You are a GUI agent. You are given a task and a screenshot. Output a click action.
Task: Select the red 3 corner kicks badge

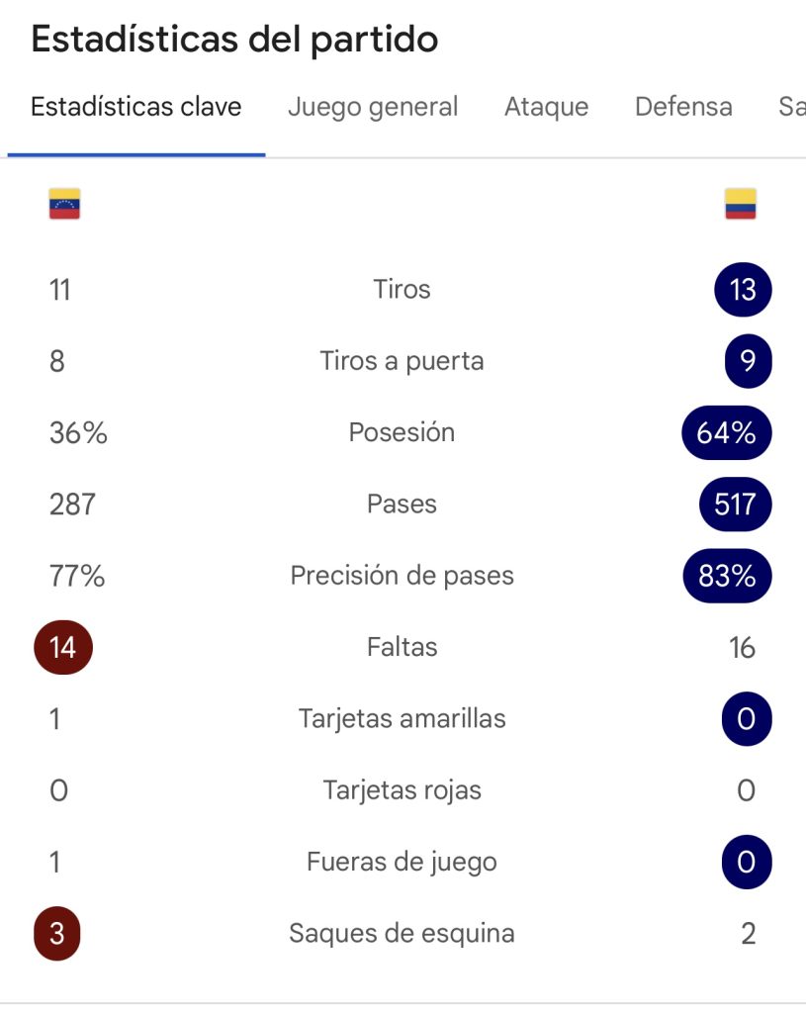(x=56, y=934)
